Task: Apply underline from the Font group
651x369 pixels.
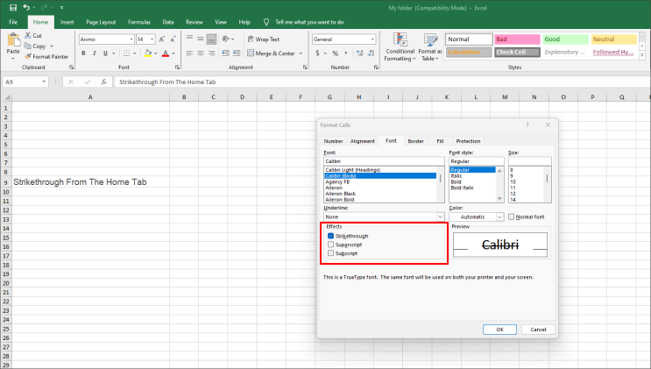Action: [x=105, y=53]
